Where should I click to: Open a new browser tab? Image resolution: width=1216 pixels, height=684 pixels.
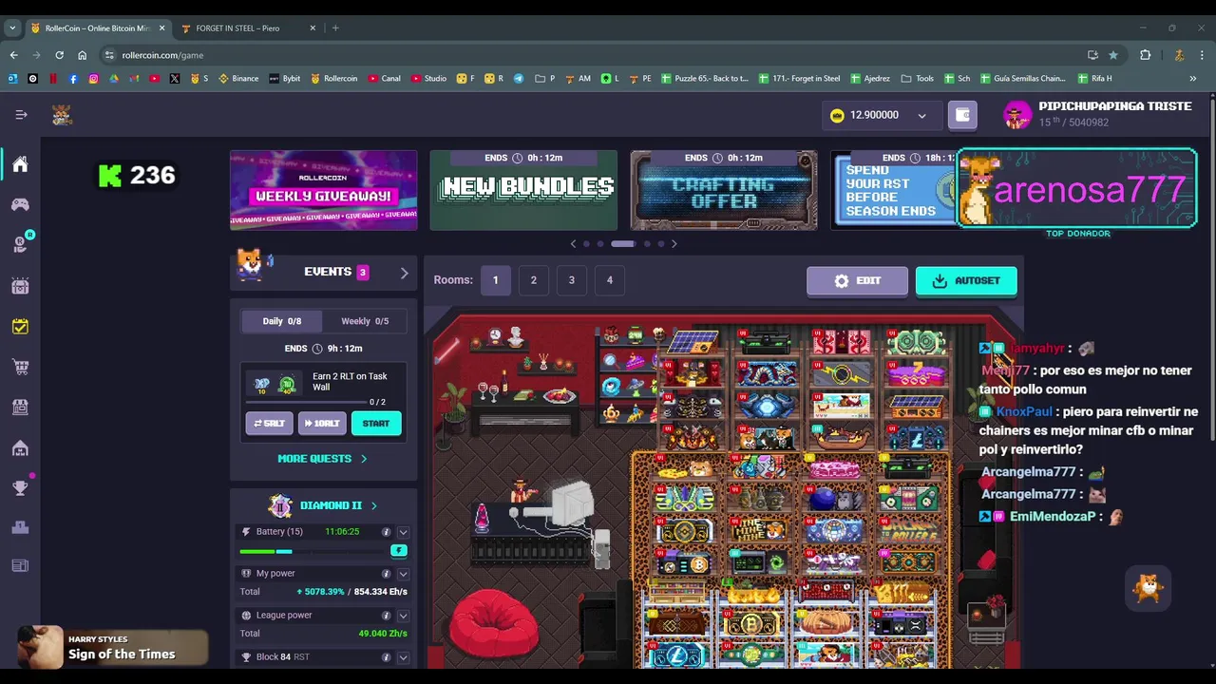point(335,28)
